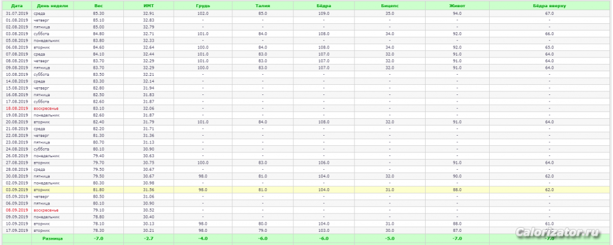Image resolution: width=613 pixels, height=245 pixels.
Task: Click the "Дата" column header
Action: 16,6
